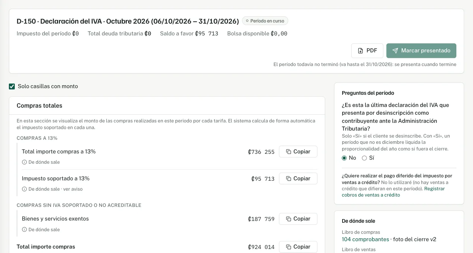Copy Total importe compras a 13% amount
The width and height of the screenshot is (473, 253).
click(x=298, y=152)
